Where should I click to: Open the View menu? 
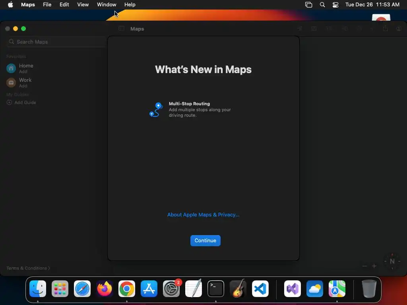click(83, 5)
